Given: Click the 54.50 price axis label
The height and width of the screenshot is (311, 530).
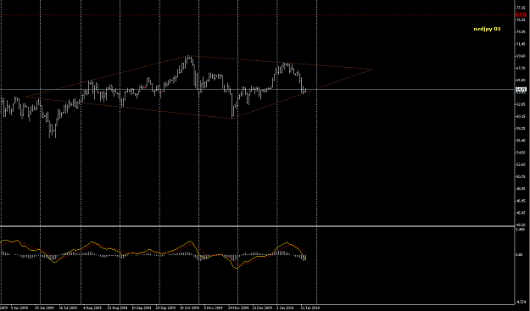Looking at the screenshot, I should (x=521, y=153).
